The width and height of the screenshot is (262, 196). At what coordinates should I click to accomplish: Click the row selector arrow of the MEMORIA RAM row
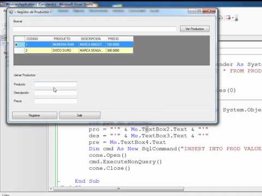(19, 45)
